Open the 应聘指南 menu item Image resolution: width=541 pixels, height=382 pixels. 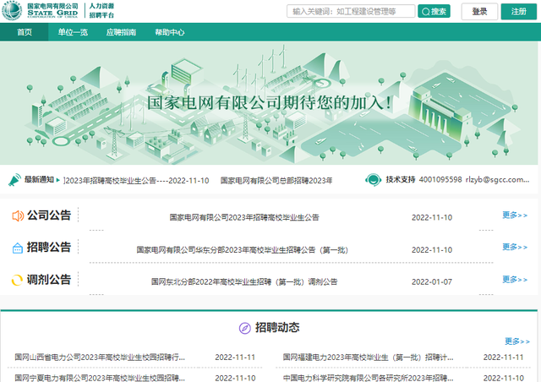click(x=121, y=32)
